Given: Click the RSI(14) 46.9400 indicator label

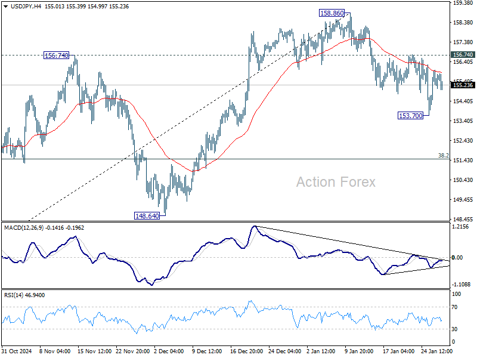Looking at the screenshot, I should [24, 295].
